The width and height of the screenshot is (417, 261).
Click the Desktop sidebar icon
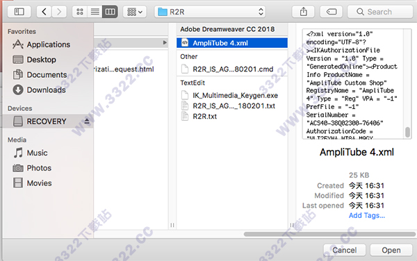click(x=18, y=60)
